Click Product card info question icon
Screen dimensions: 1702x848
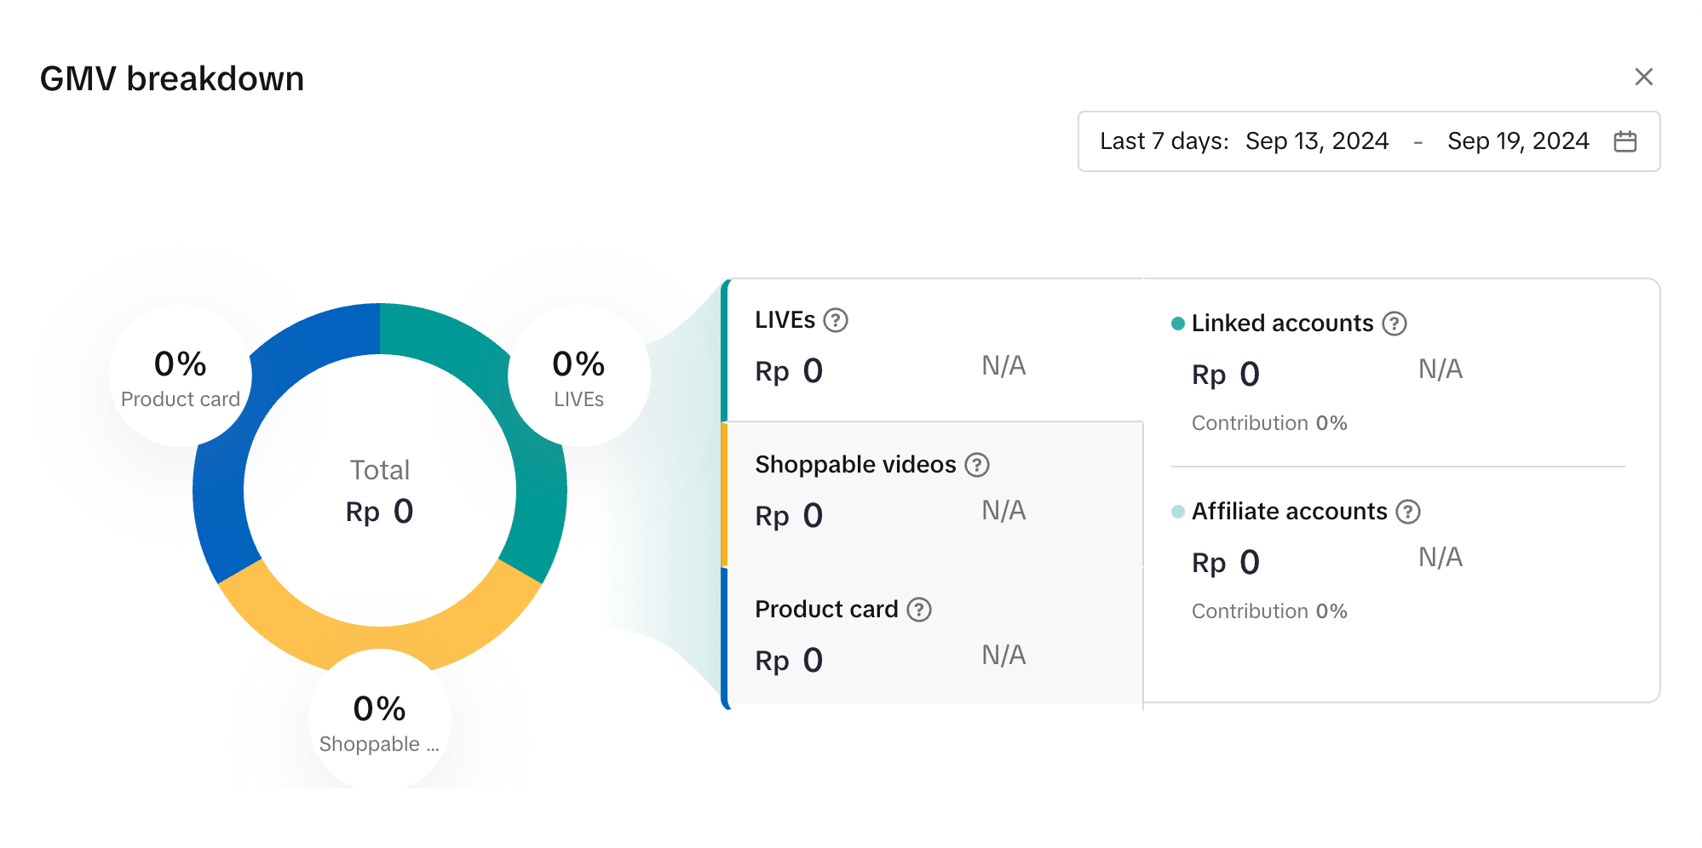coord(918,610)
